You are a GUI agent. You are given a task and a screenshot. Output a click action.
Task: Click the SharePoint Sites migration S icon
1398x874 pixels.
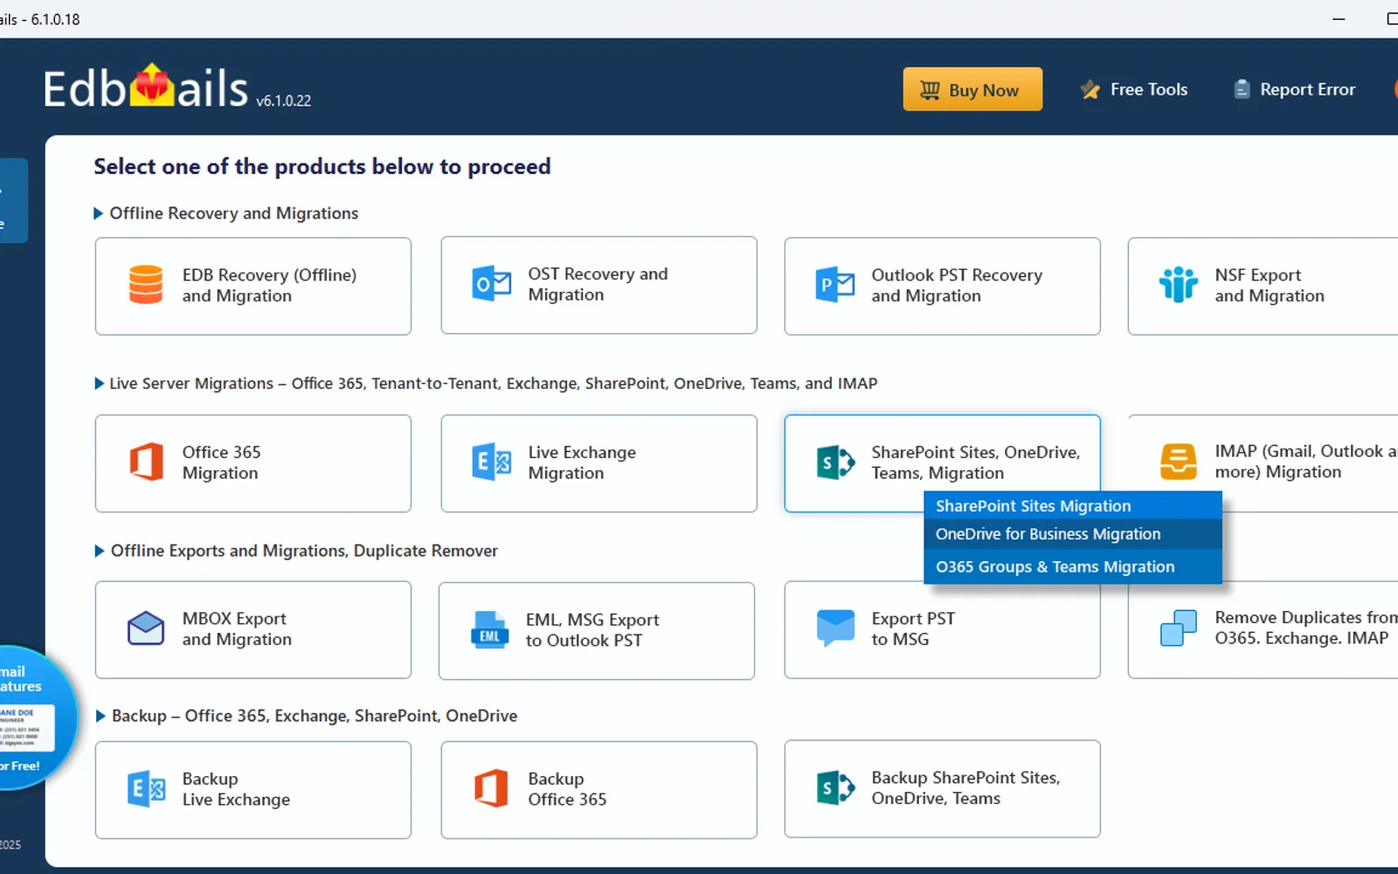pyautogui.click(x=834, y=462)
